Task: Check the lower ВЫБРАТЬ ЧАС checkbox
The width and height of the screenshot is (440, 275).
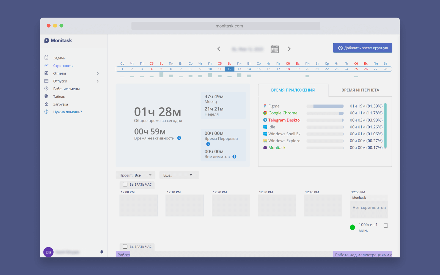Action: coord(125,246)
